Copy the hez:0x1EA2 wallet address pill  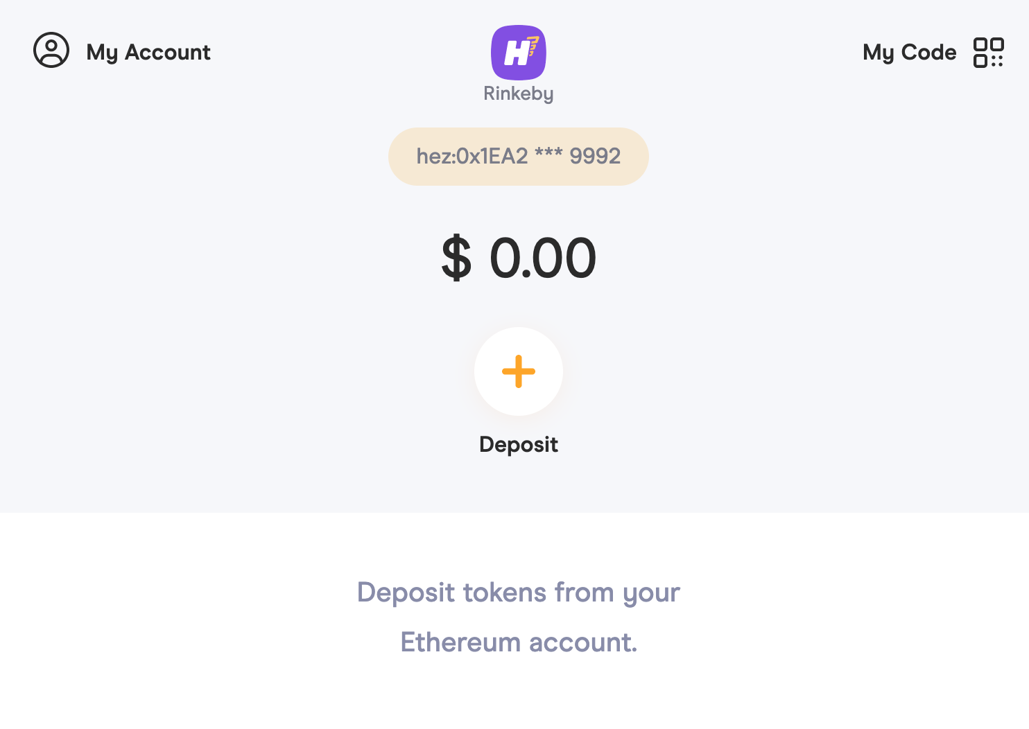(519, 157)
